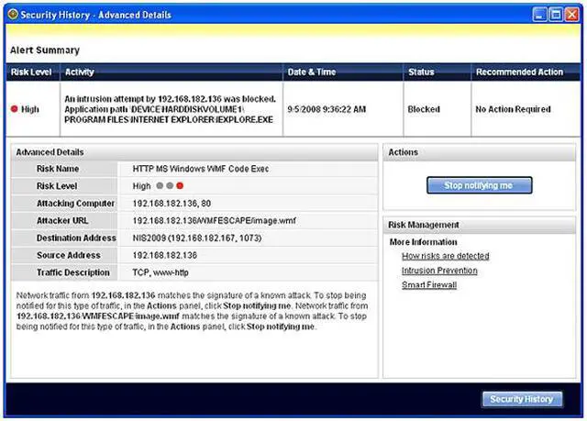Close the Security History window

(570, 15)
